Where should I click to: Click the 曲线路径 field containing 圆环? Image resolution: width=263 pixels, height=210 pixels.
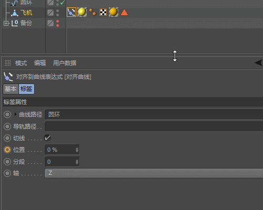click(154, 114)
